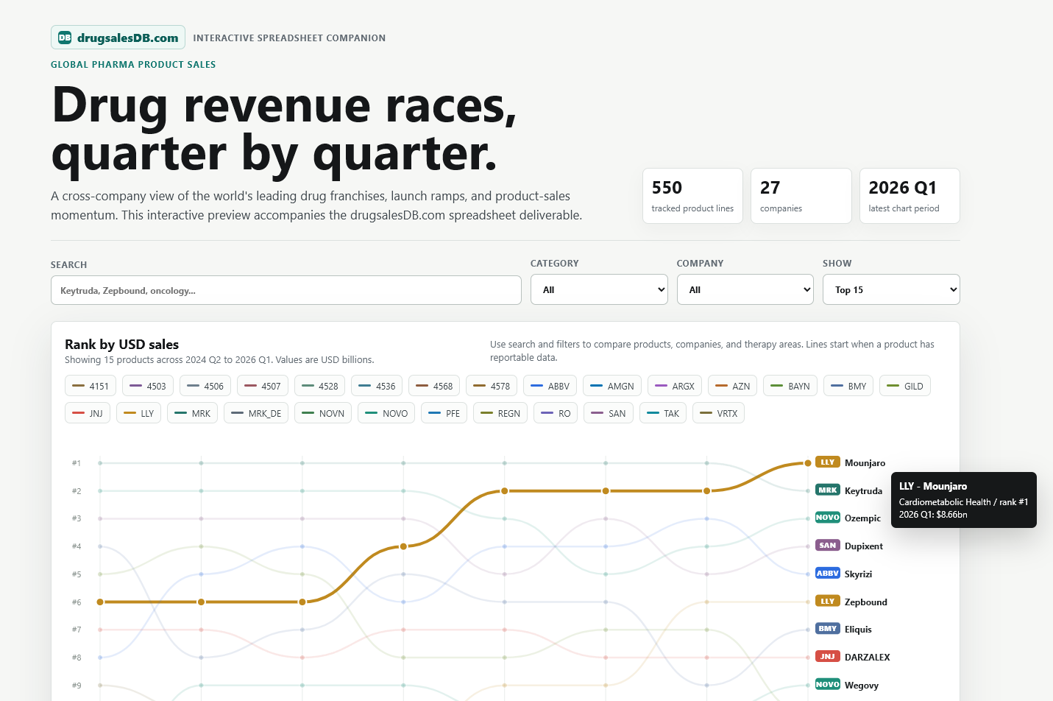Toggle the 4151 legend chip
Screen dimensions: 1053x701
(x=91, y=386)
